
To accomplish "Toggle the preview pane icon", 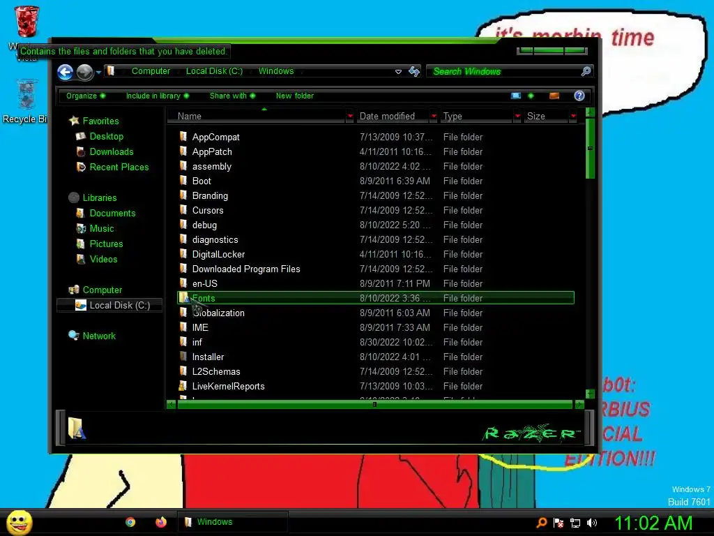I will coord(554,96).
